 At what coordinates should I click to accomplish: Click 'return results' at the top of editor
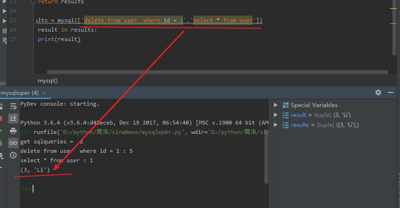pyautogui.click(x=61, y=2)
